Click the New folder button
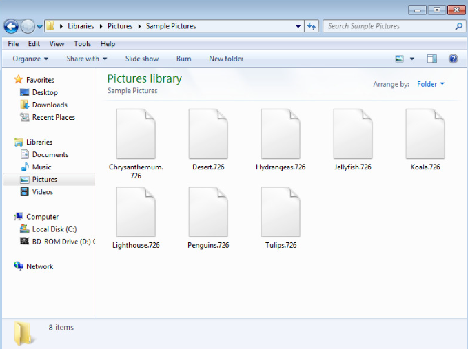Image resolution: width=468 pixels, height=349 pixels. tap(226, 59)
